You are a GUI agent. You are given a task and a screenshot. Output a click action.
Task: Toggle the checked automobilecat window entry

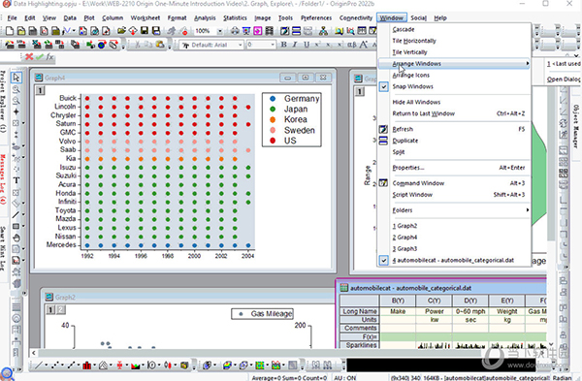tap(454, 260)
